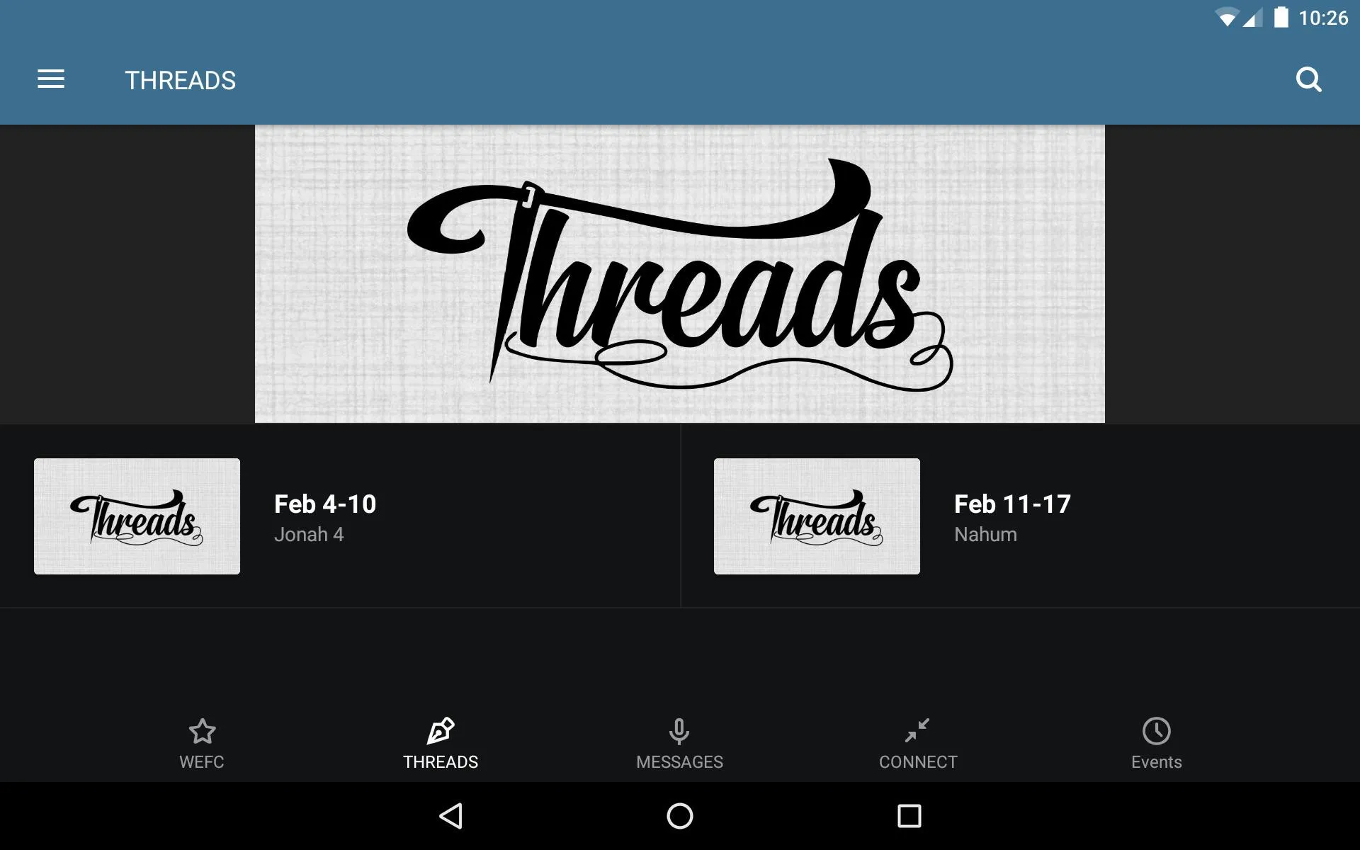Toggle the navigation drawer open
This screenshot has height=850, width=1360.
[51, 79]
